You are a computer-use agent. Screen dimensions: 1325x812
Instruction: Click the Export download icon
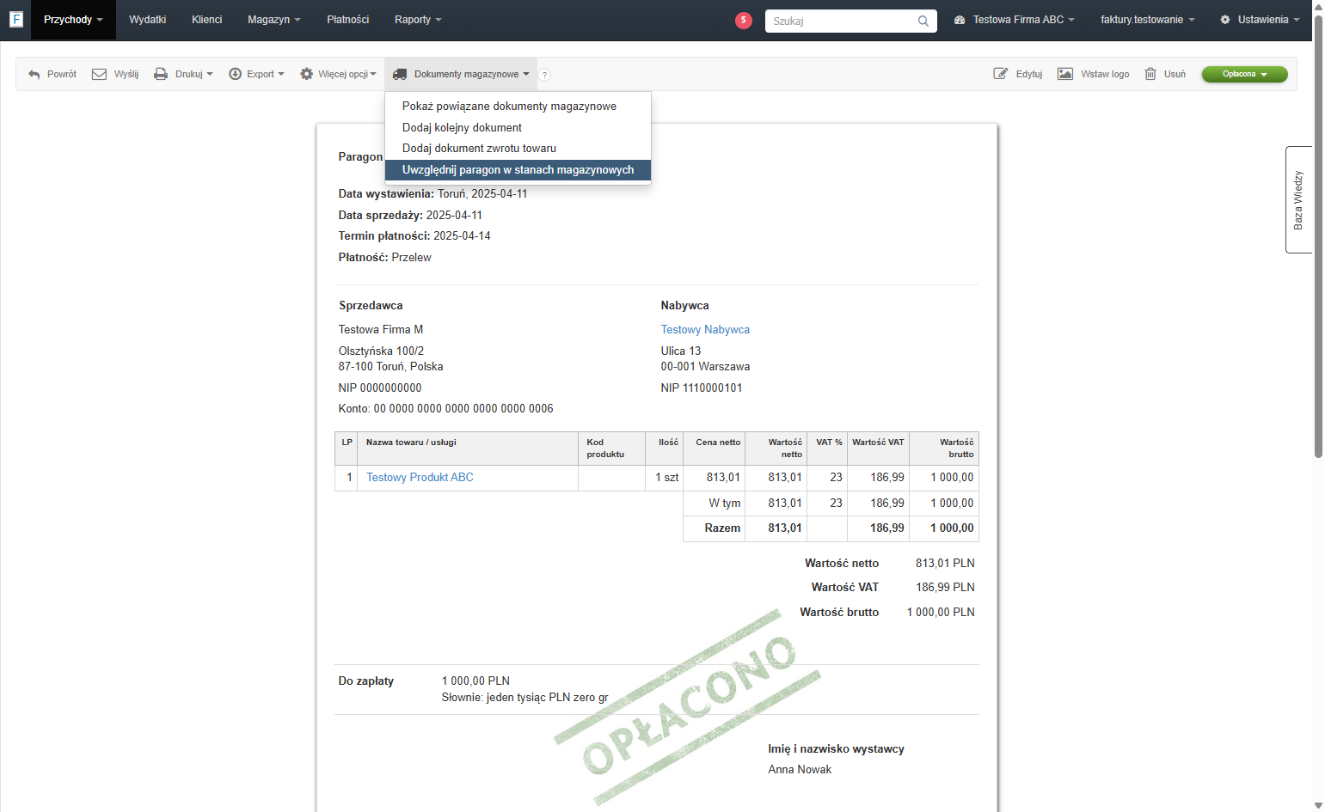coord(235,74)
